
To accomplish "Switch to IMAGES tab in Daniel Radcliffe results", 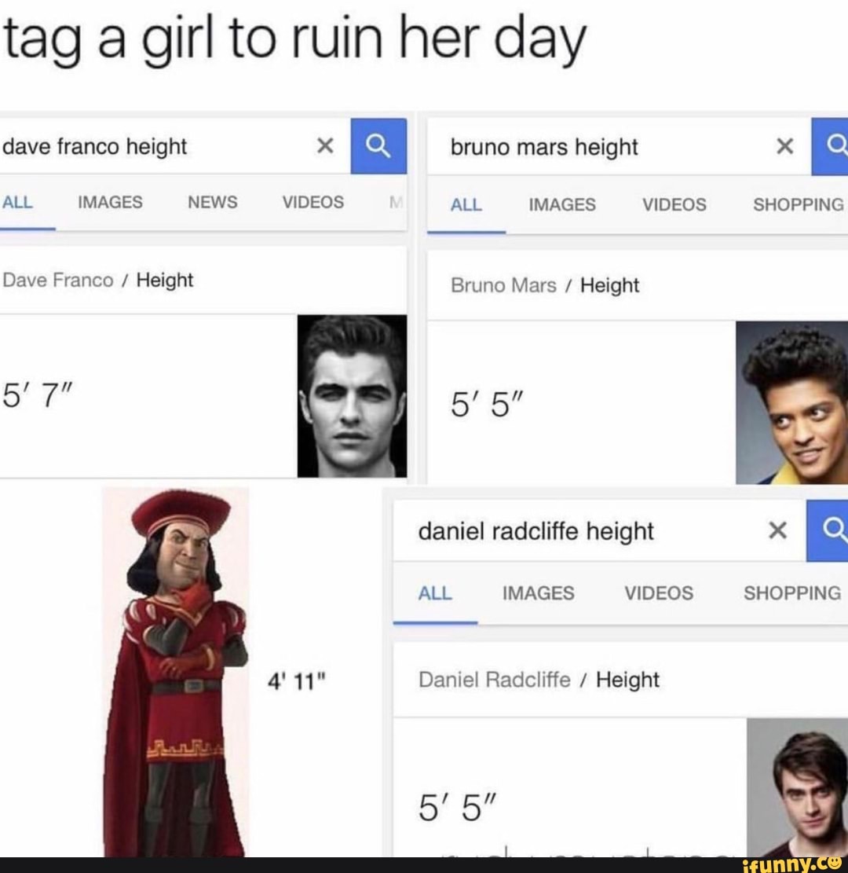I will [538, 593].
